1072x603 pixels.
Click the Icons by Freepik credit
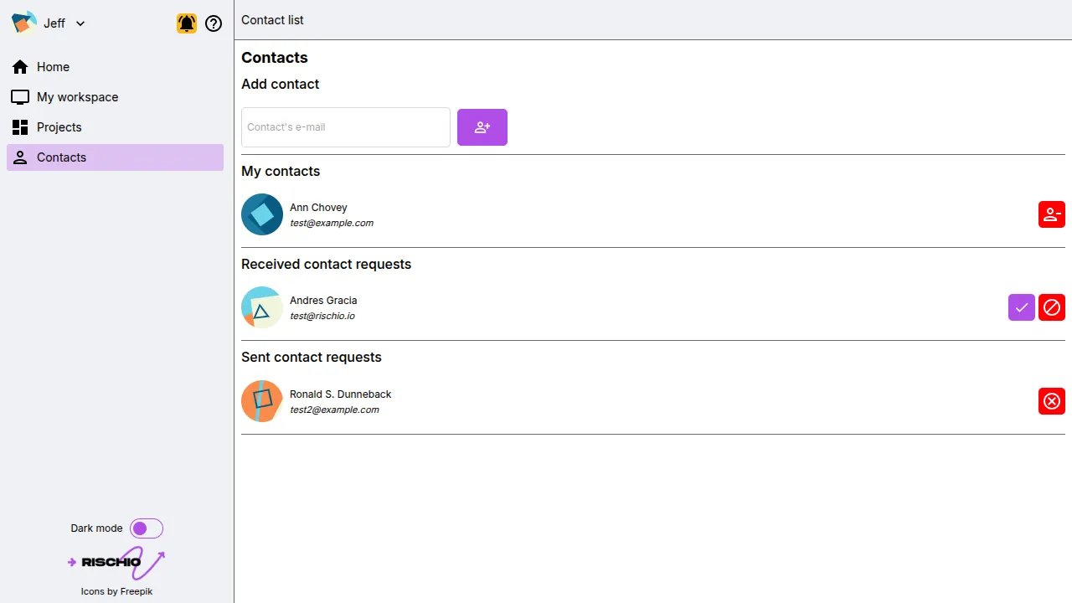[116, 591]
